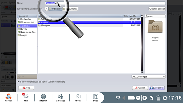Click the Créer un dossier button

coord(157,9)
